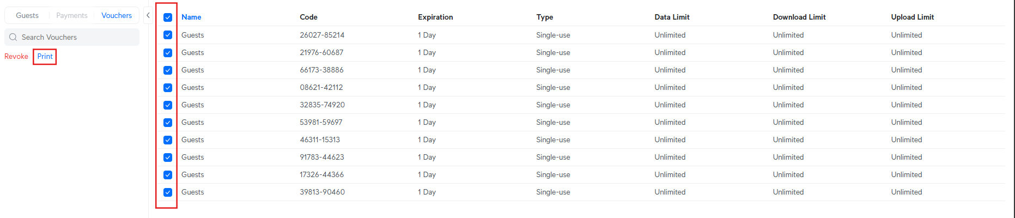The height and width of the screenshot is (218, 1015).
Task: Click the Revoke link
Action: click(16, 56)
